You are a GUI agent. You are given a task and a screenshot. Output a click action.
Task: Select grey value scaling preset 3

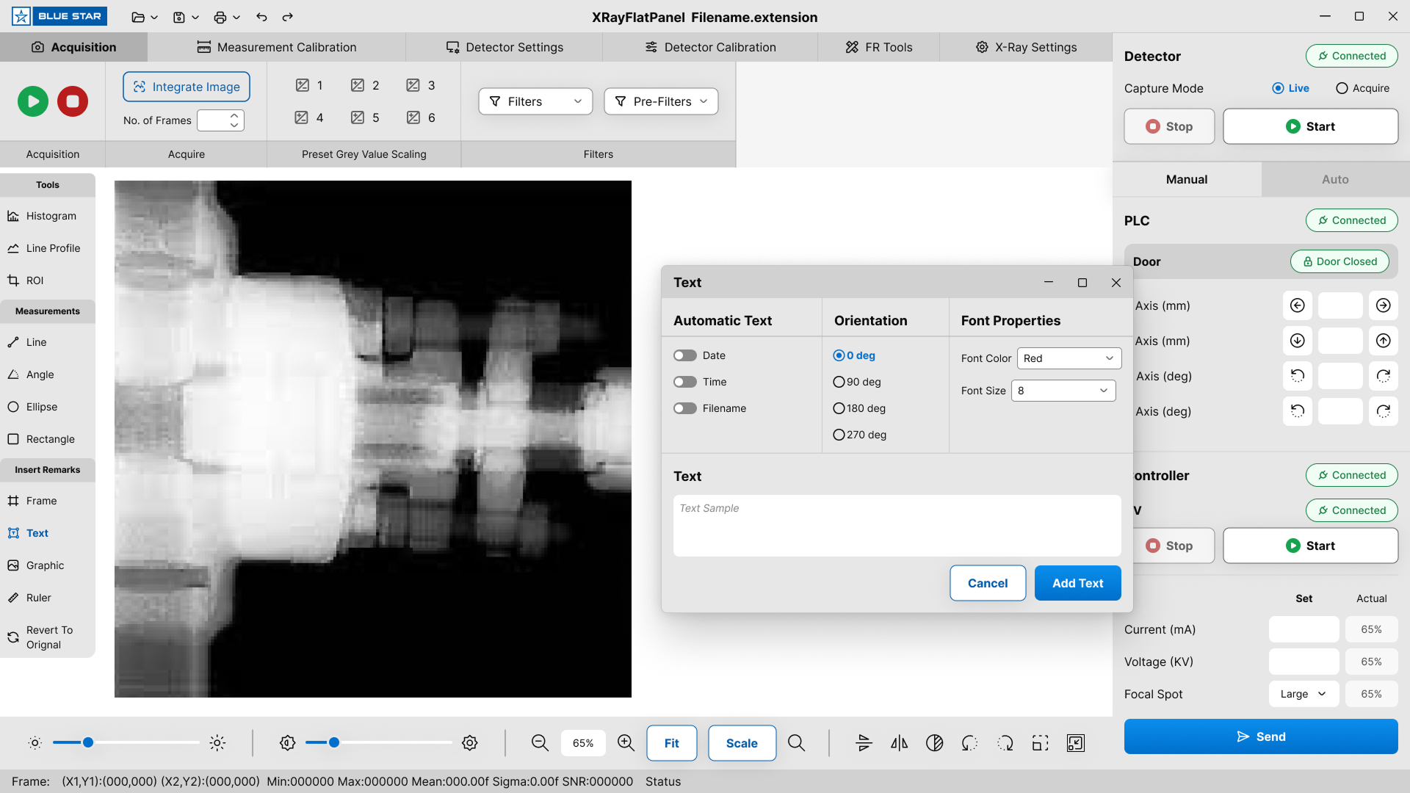421,85
